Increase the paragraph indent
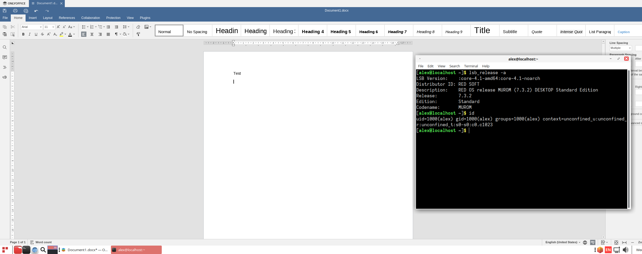The image size is (642, 254). point(116,27)
